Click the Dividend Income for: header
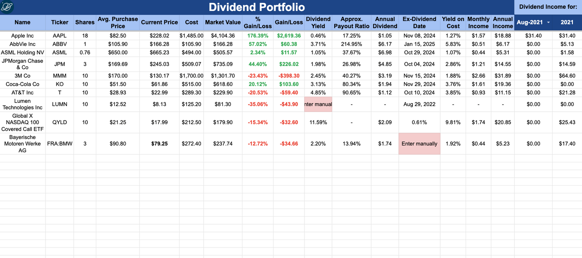Viewport: 582px width, 258px height. pyautogui.click(x=547, y=7)
